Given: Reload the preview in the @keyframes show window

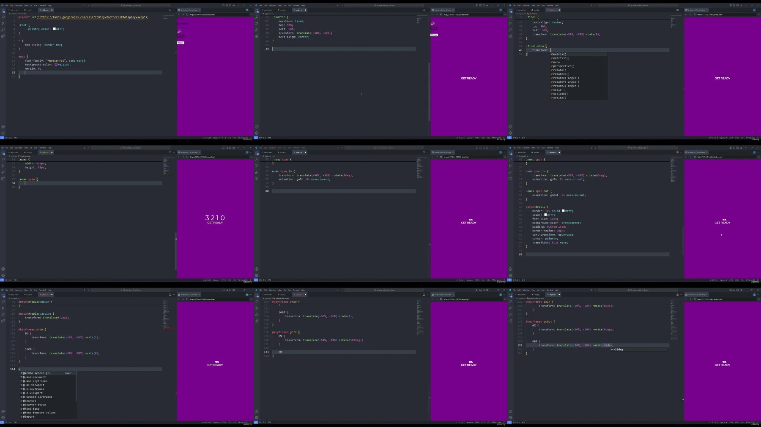Looking at the screenshot, I should tap(441, 299).
